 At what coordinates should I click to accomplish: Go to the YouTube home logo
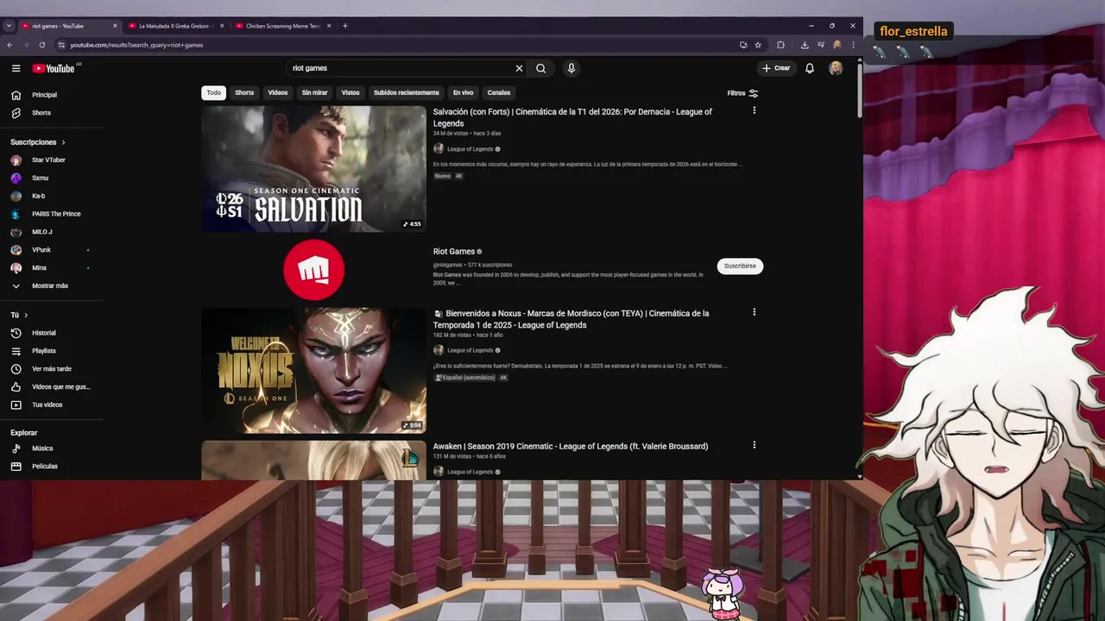point(54,68)
